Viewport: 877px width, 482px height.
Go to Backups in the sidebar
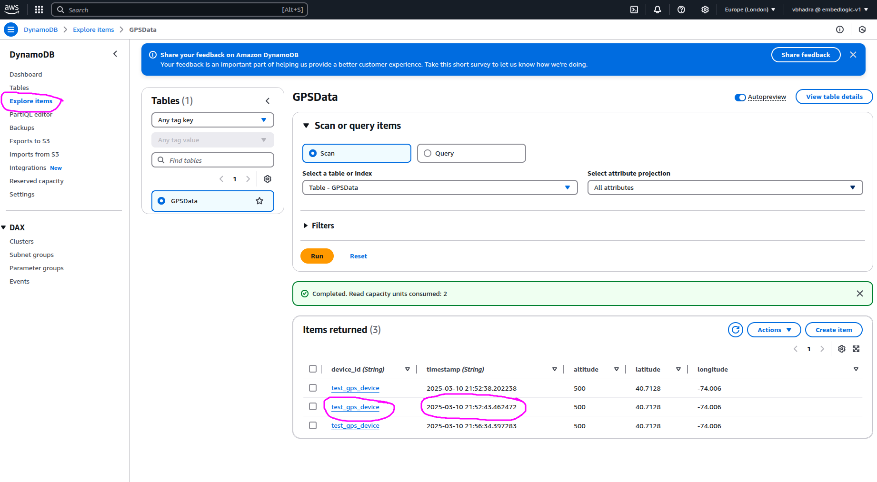pos(22,128)
